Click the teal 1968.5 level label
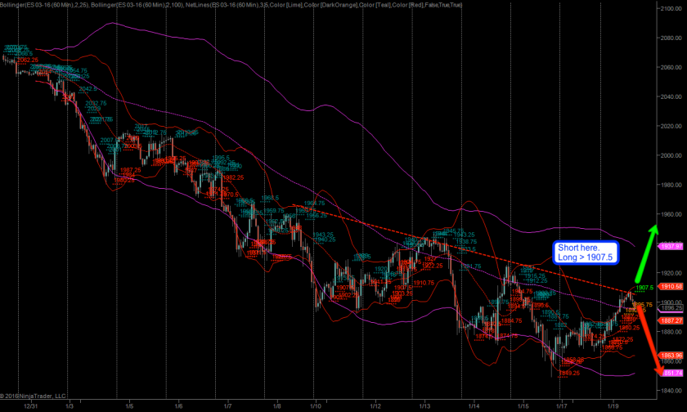 (270, 198)
